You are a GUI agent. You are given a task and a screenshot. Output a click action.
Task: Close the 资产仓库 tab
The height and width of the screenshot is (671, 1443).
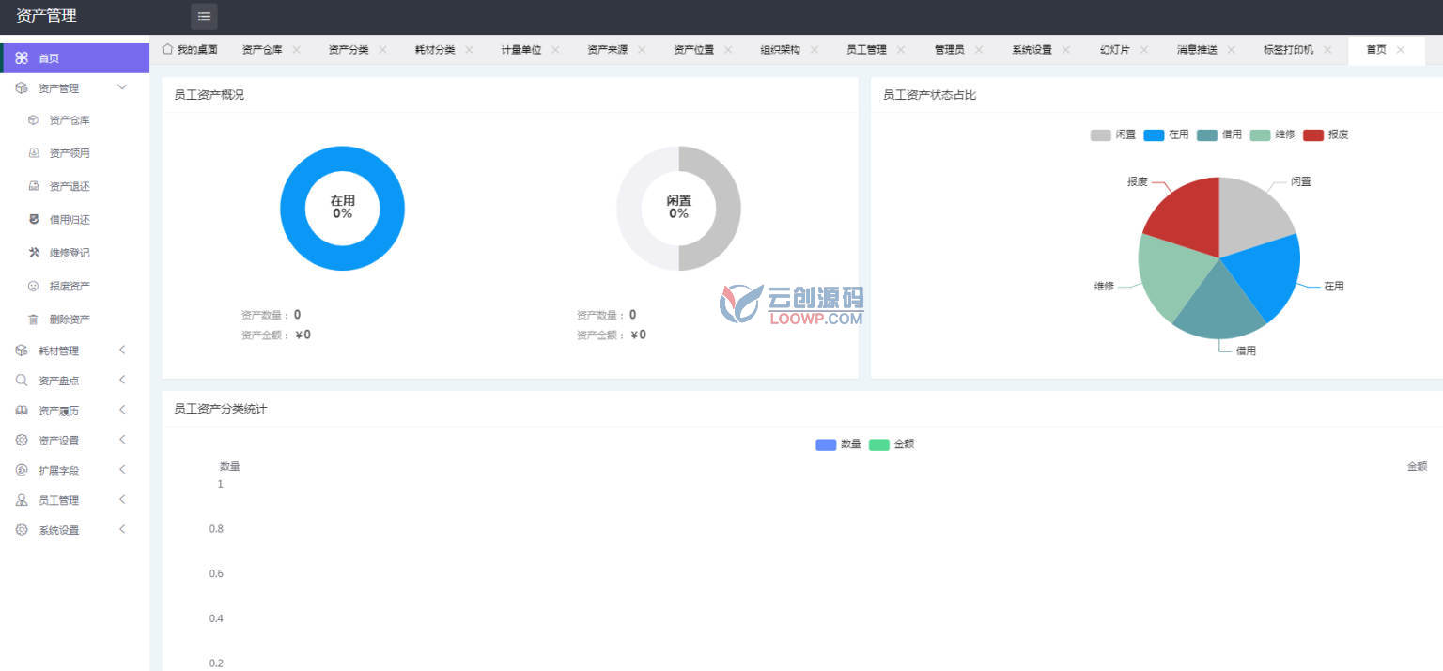pos(296,50)
